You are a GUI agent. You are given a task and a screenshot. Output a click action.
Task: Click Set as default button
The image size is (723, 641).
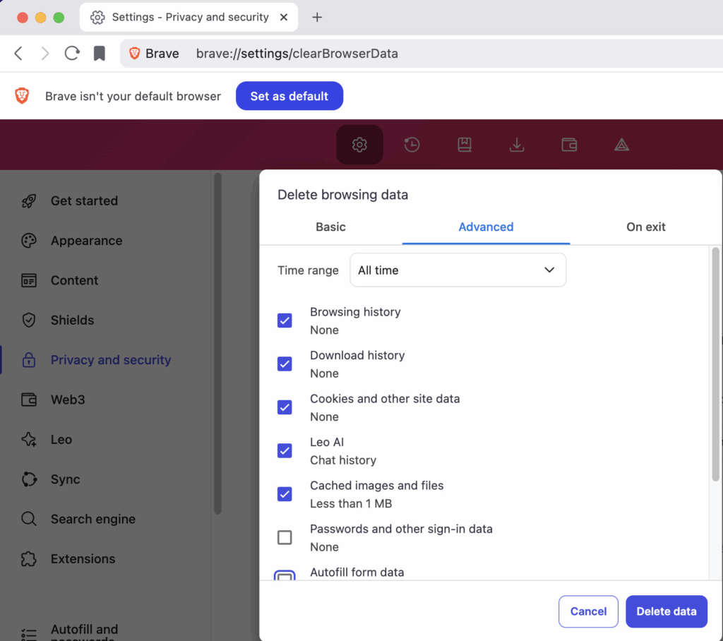[289, 96]
